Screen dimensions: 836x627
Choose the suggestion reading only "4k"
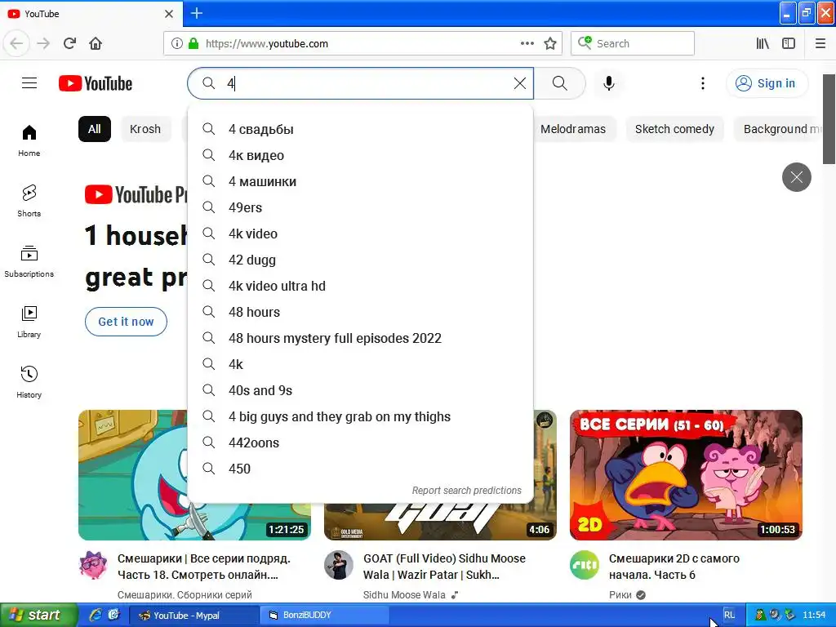coord(360,364)
